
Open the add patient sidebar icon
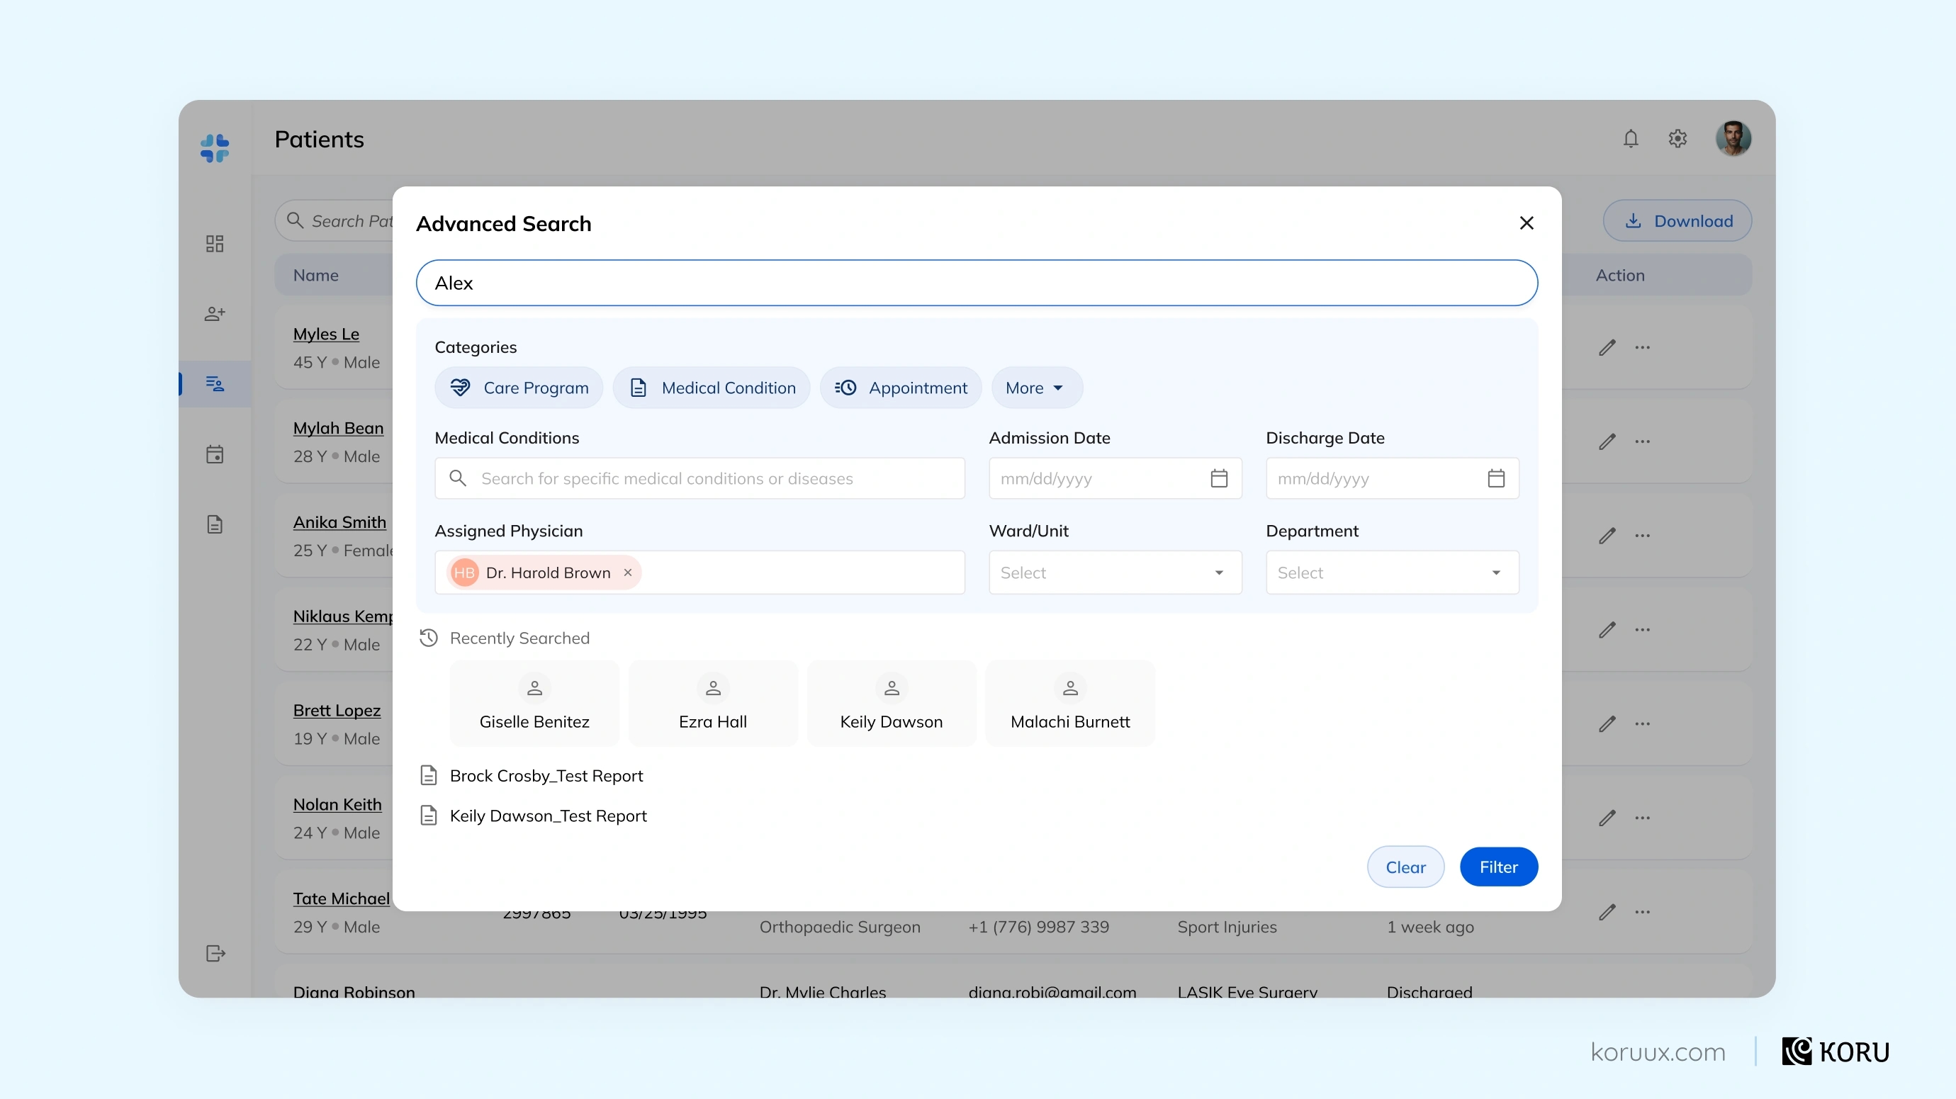215,313
